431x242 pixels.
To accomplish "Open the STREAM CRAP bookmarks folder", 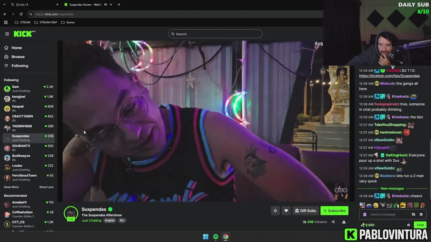I will tap(45, 23).
